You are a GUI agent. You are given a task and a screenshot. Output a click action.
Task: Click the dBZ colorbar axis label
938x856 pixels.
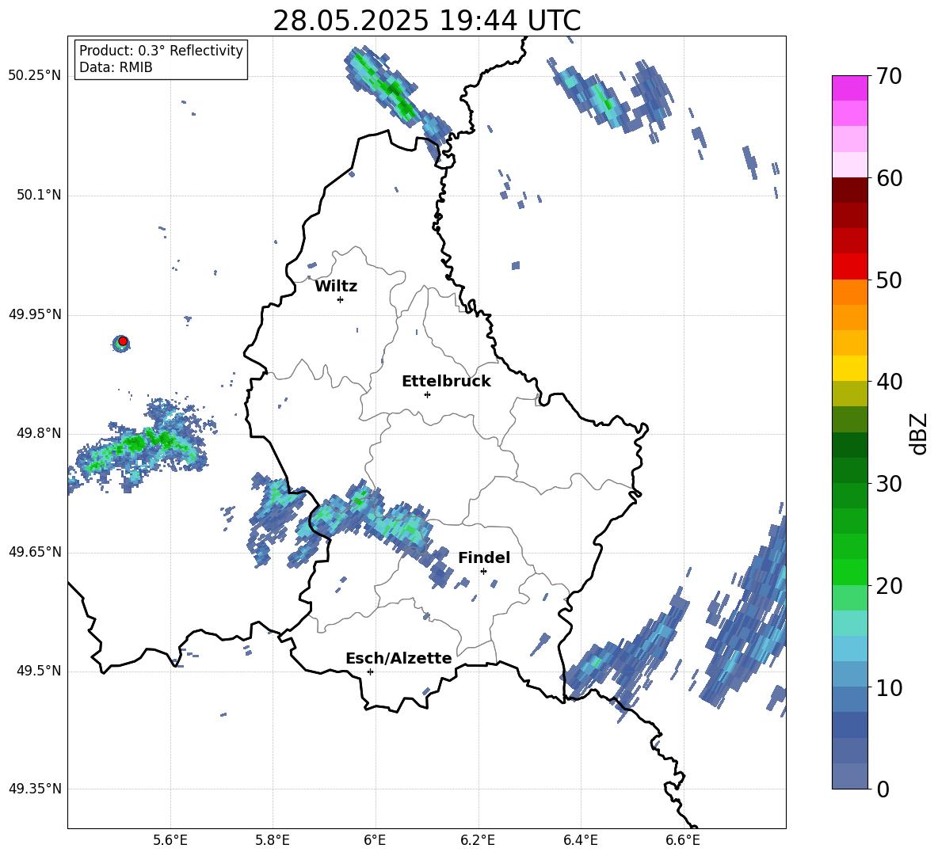click(x=920, y=433)
